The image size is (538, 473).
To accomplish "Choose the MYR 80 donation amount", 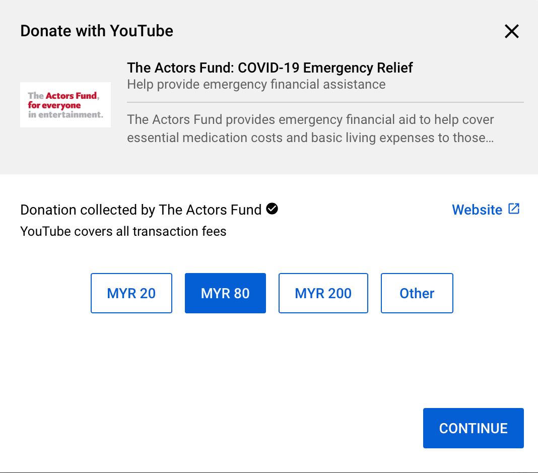I will click(225, 293).
